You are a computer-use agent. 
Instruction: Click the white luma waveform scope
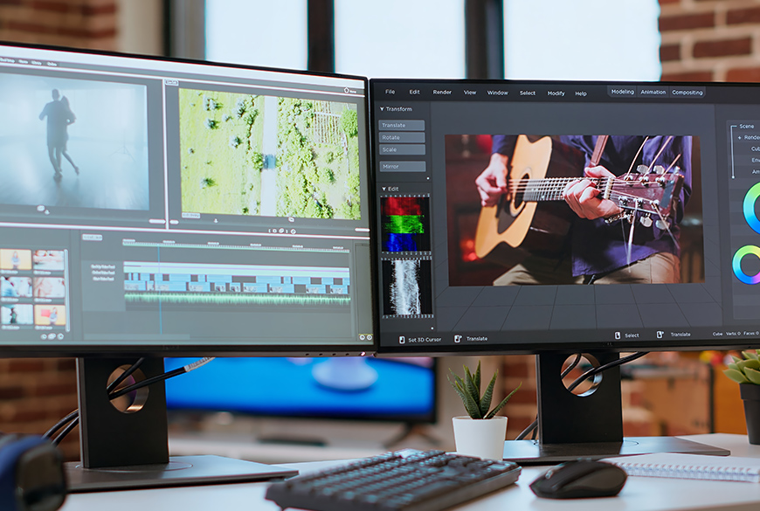point(407,287)
